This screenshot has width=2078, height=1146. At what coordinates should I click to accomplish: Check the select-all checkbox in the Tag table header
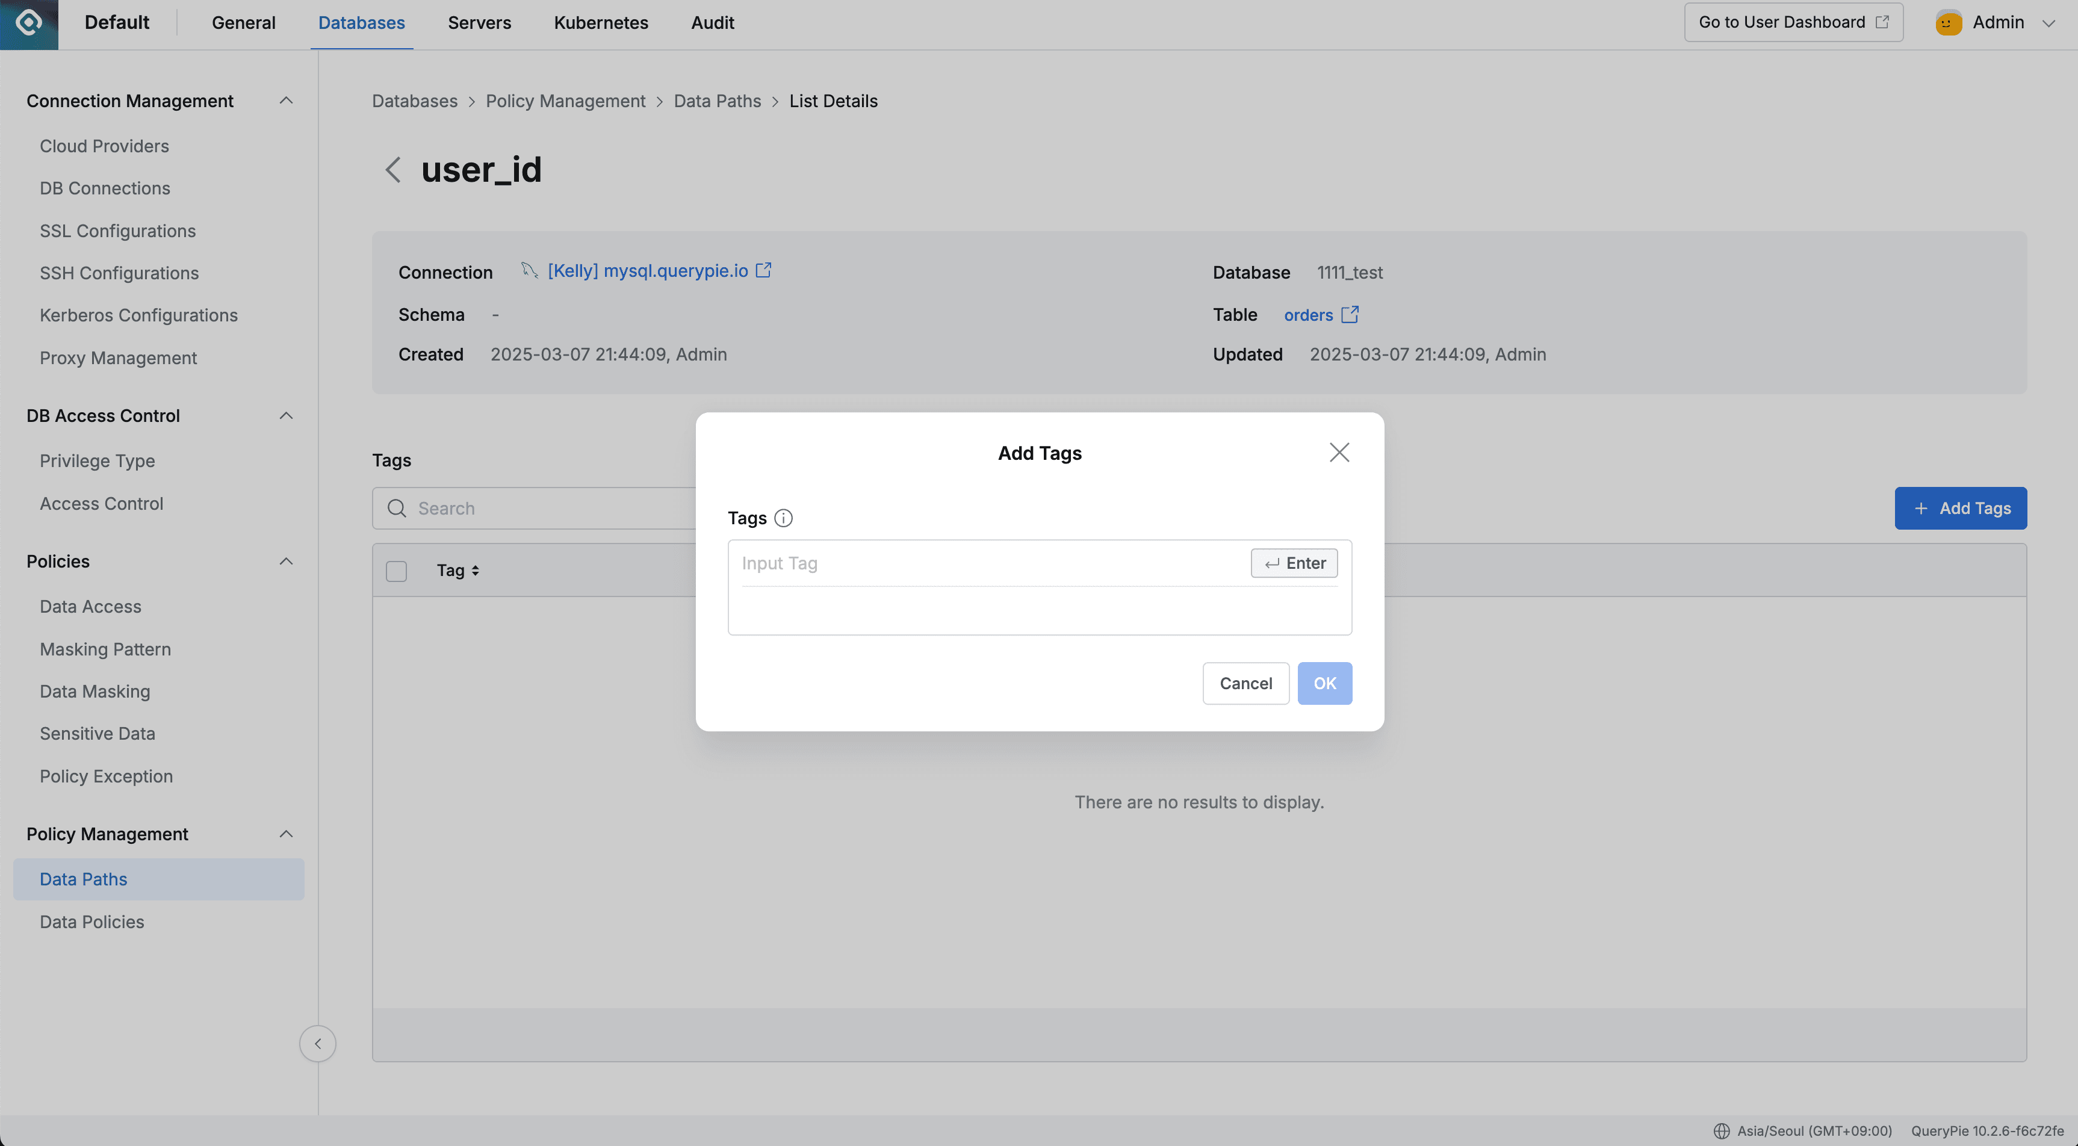[x=396, y=571]
